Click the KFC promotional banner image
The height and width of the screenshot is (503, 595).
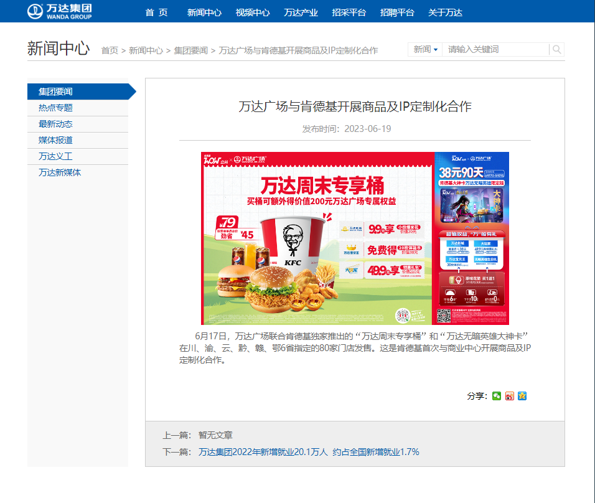[x=355, y=238]
